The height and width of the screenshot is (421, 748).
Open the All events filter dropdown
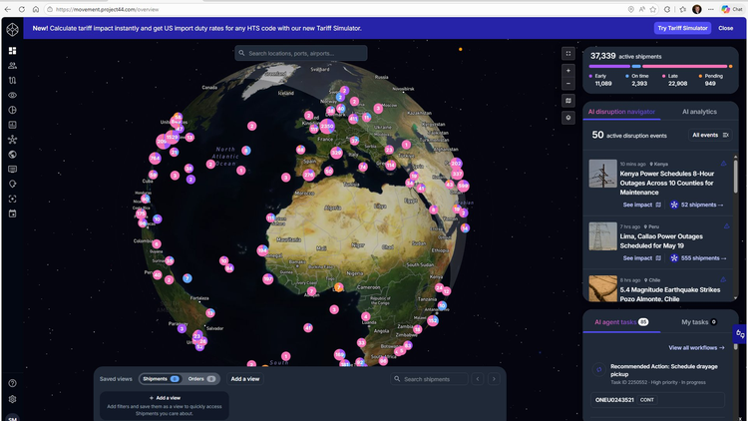(710, 135)
